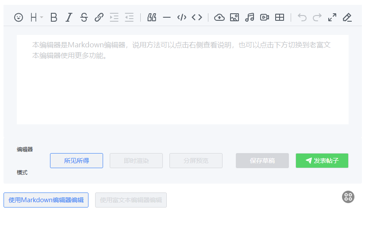The height and width of the screenshot is (227, 365).
Task: Insert a hyperlink
Action: click(99, 17)
